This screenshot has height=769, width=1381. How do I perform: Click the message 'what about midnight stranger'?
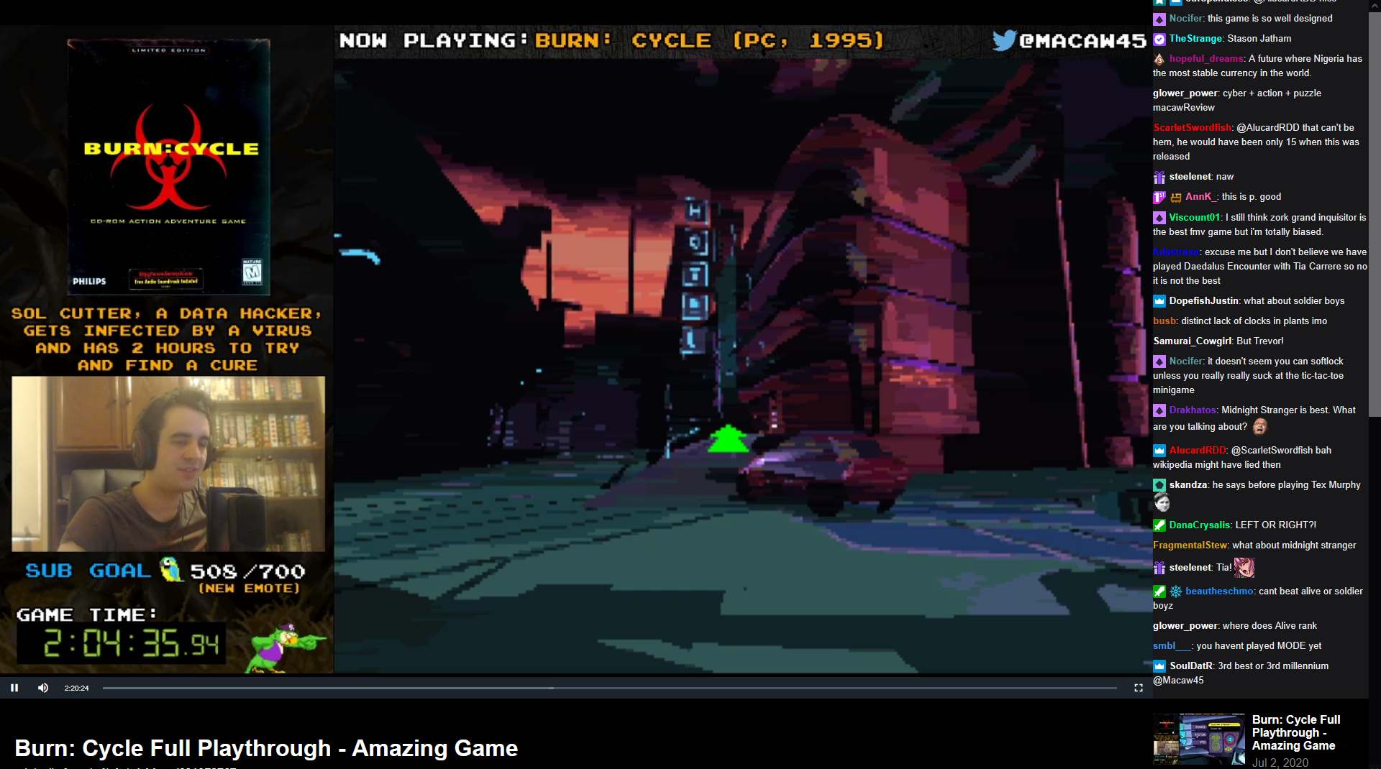(1294, 545)
